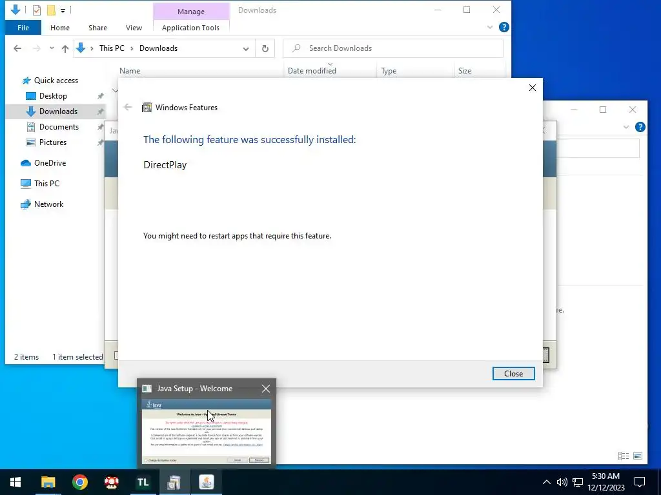Click This PC in the address breadcrumb

[x=112, y=48]
